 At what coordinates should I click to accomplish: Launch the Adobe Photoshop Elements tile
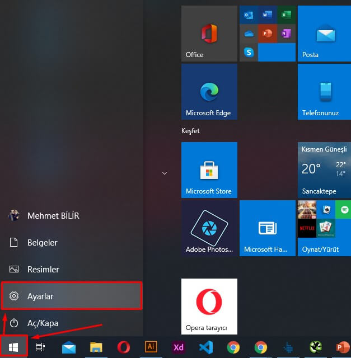pos(209,228)
